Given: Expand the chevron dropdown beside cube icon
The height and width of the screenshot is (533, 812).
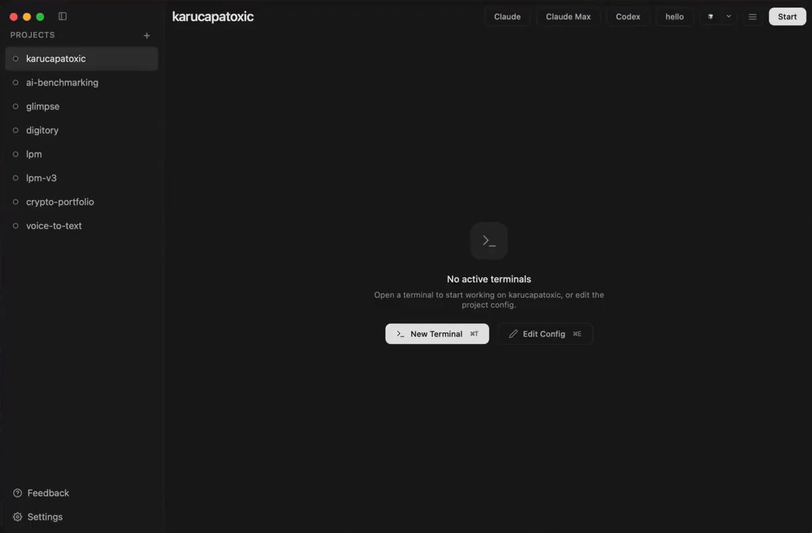Looking at the screenshot, I should click(728, 17).
